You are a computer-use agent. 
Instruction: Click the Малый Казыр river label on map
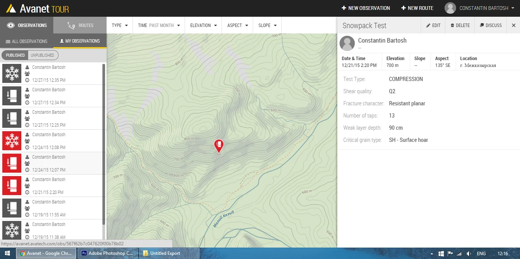[224, 219]
